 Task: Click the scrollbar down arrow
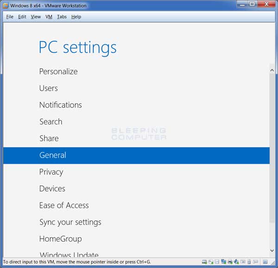(x=272, y=250)
